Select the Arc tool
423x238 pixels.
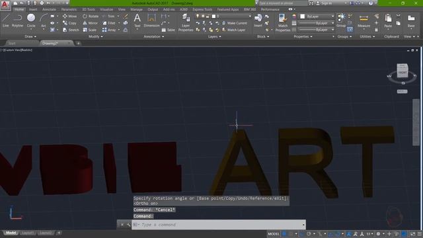point(44,20)
